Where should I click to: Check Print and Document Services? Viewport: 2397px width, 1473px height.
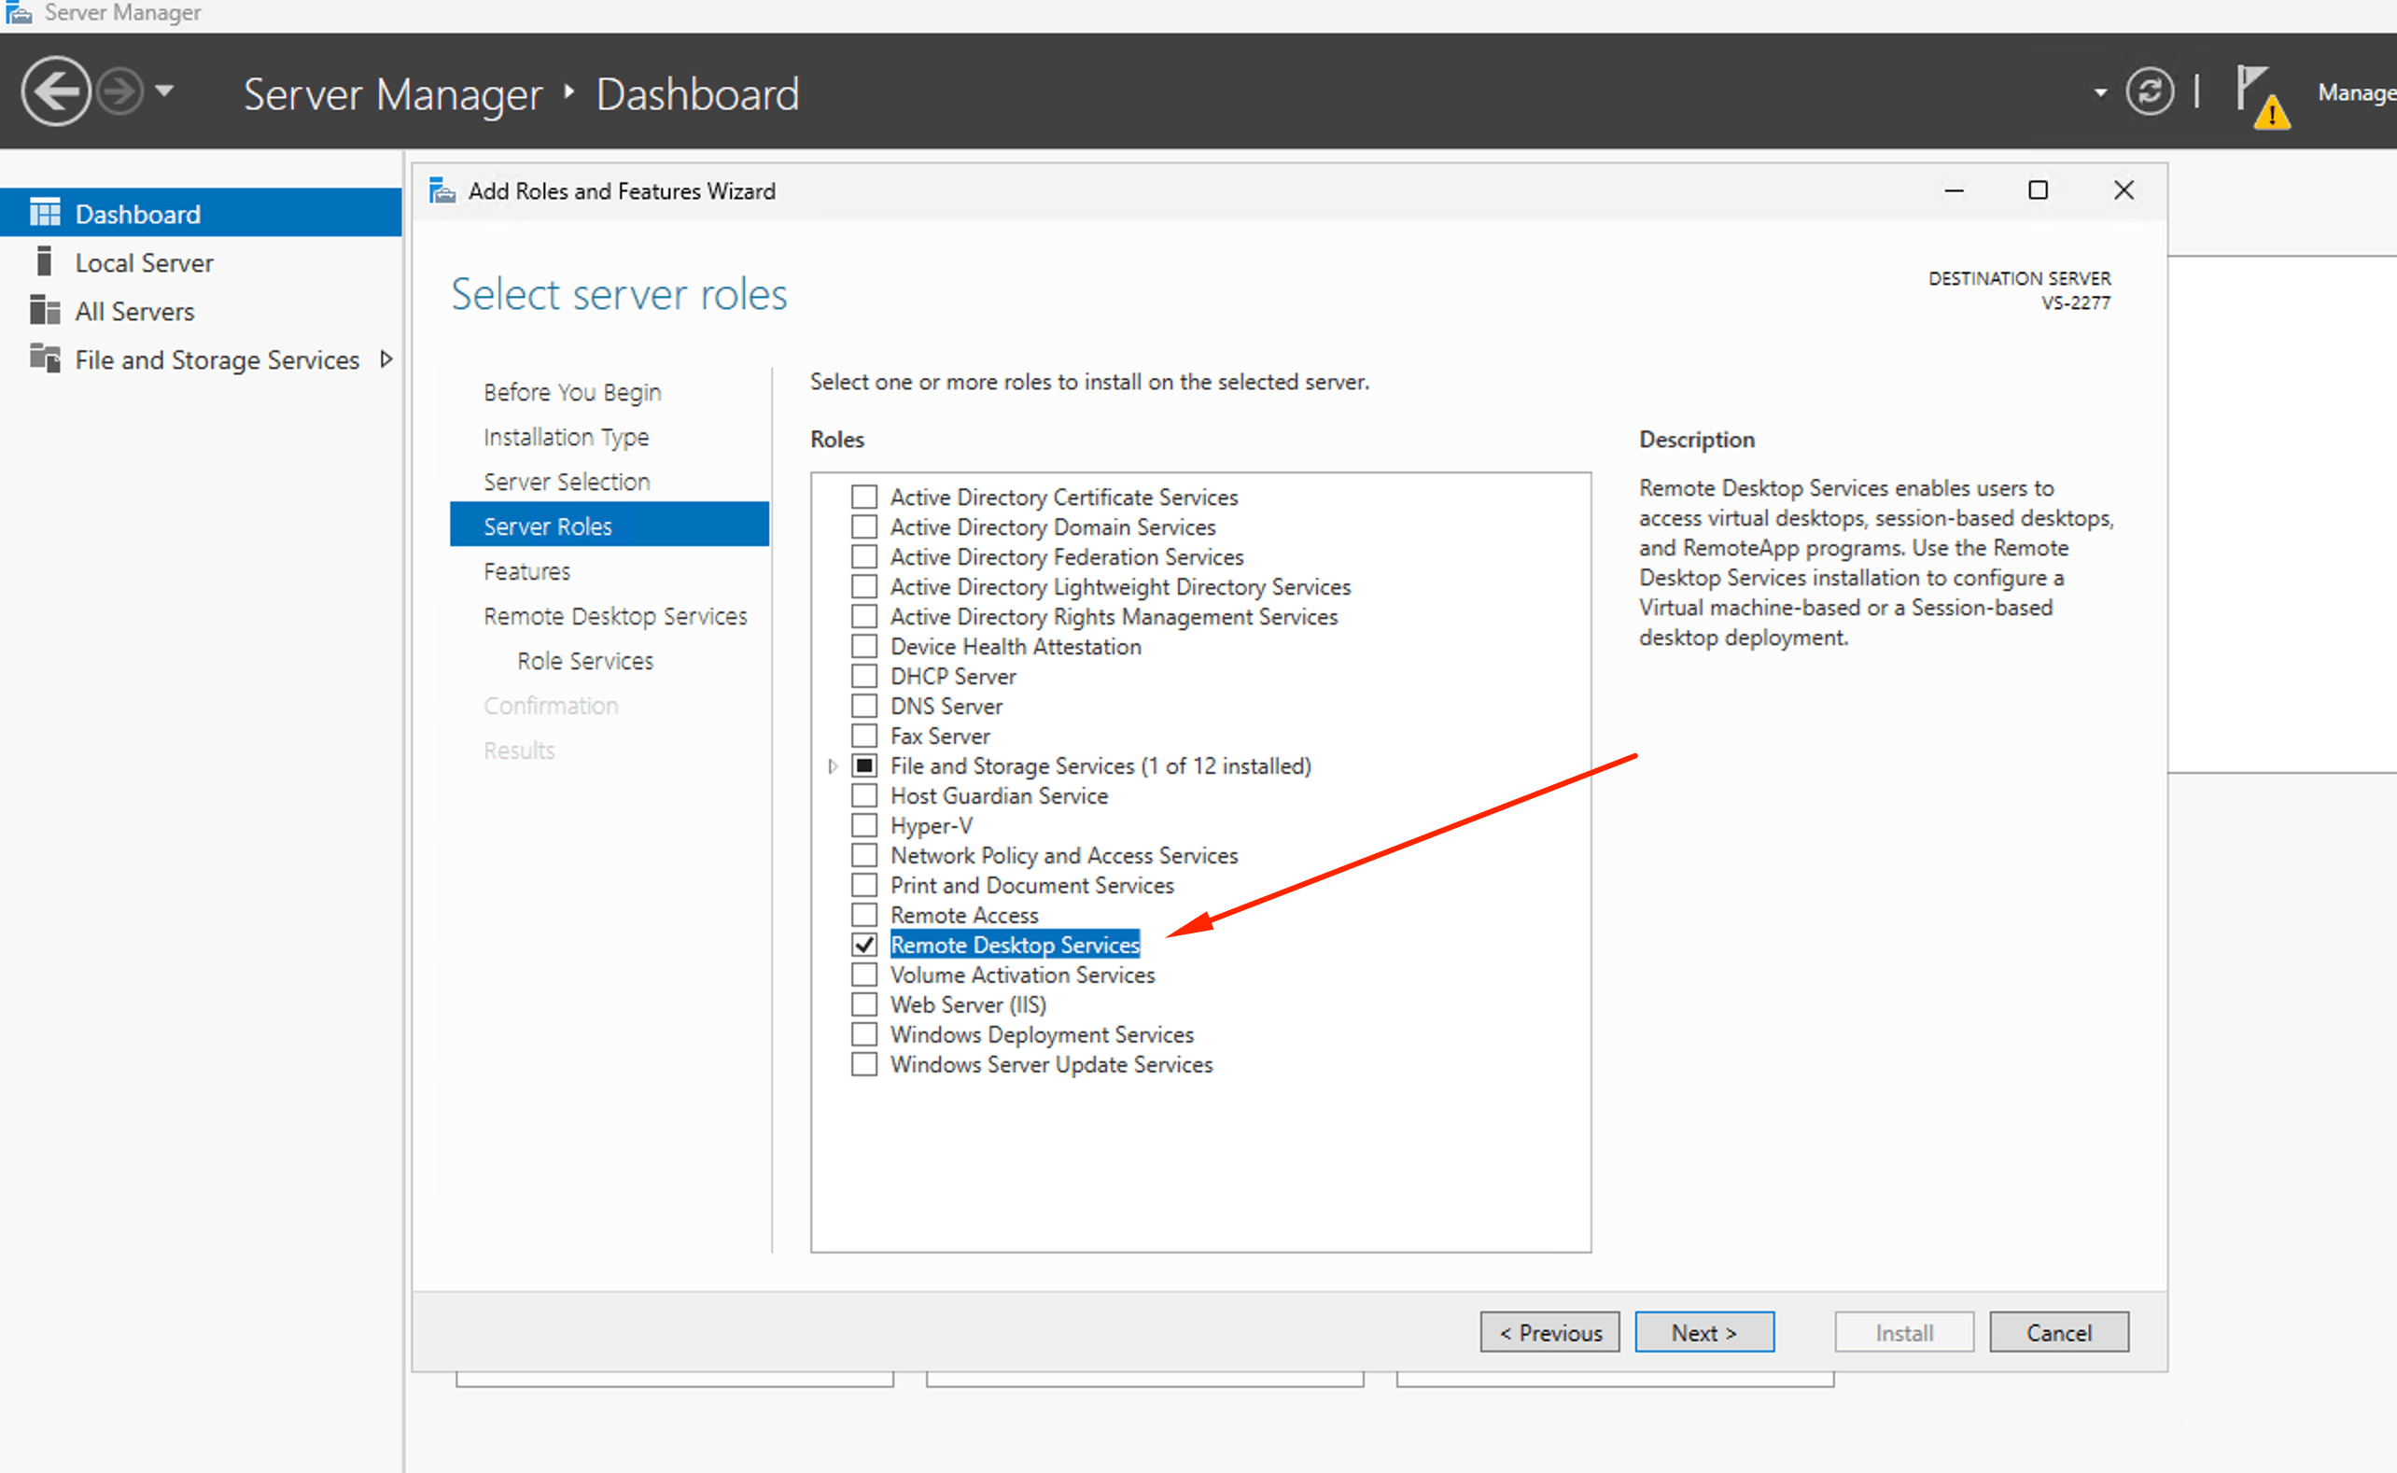[864, 886]
